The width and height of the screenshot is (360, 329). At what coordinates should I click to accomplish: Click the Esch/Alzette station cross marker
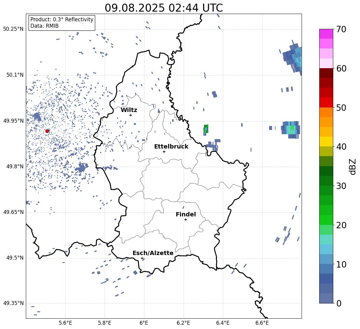click(x=142, y=258)
